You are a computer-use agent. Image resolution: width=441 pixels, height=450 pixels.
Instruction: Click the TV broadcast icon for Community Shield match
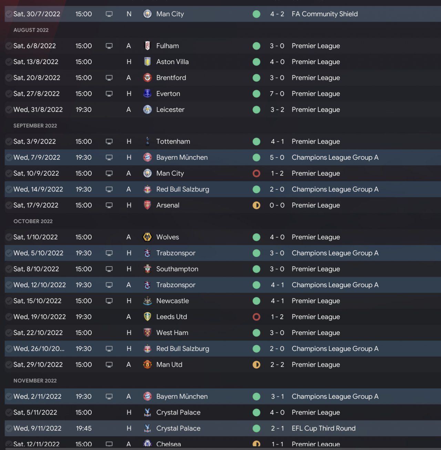click(109, 14)
